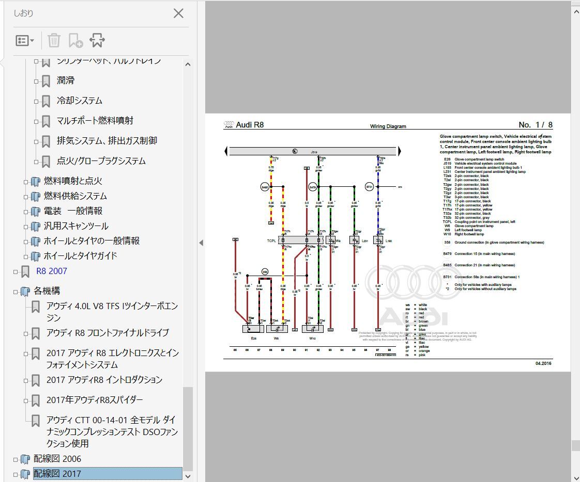Click the bookmark panel scrollbar thumb

click(188, 428)
